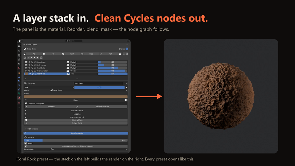Open the Object properties tab icon

19,73
